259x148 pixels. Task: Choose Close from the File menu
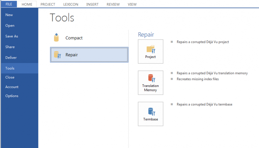(x=10, y=77)
